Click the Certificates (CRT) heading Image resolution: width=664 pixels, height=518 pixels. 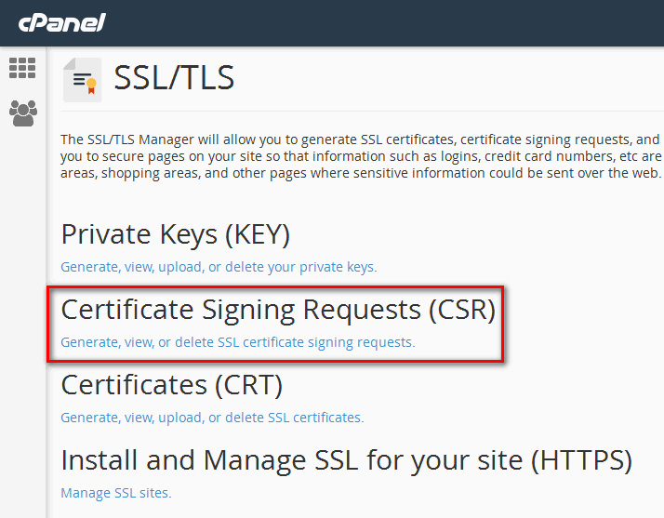pyautogui.click(x=171, y=384)
